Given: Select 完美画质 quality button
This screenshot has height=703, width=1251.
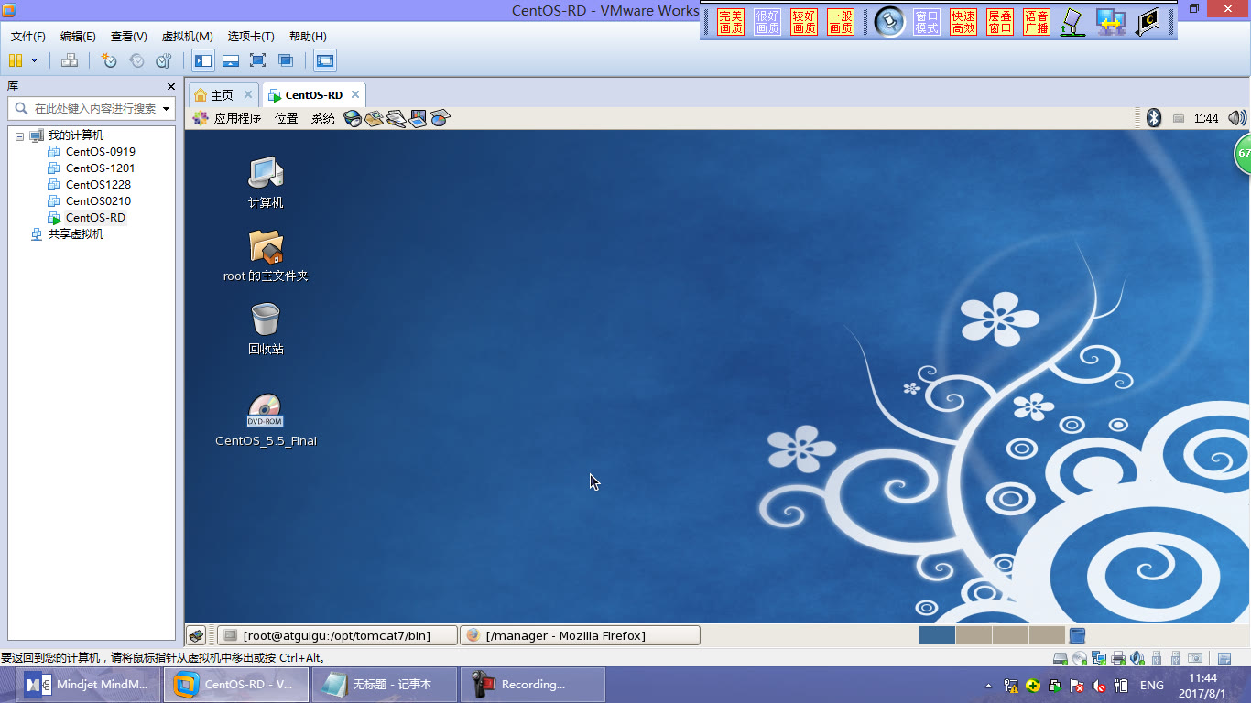Looking at the screenshot, I should click(x=731, y=22).
